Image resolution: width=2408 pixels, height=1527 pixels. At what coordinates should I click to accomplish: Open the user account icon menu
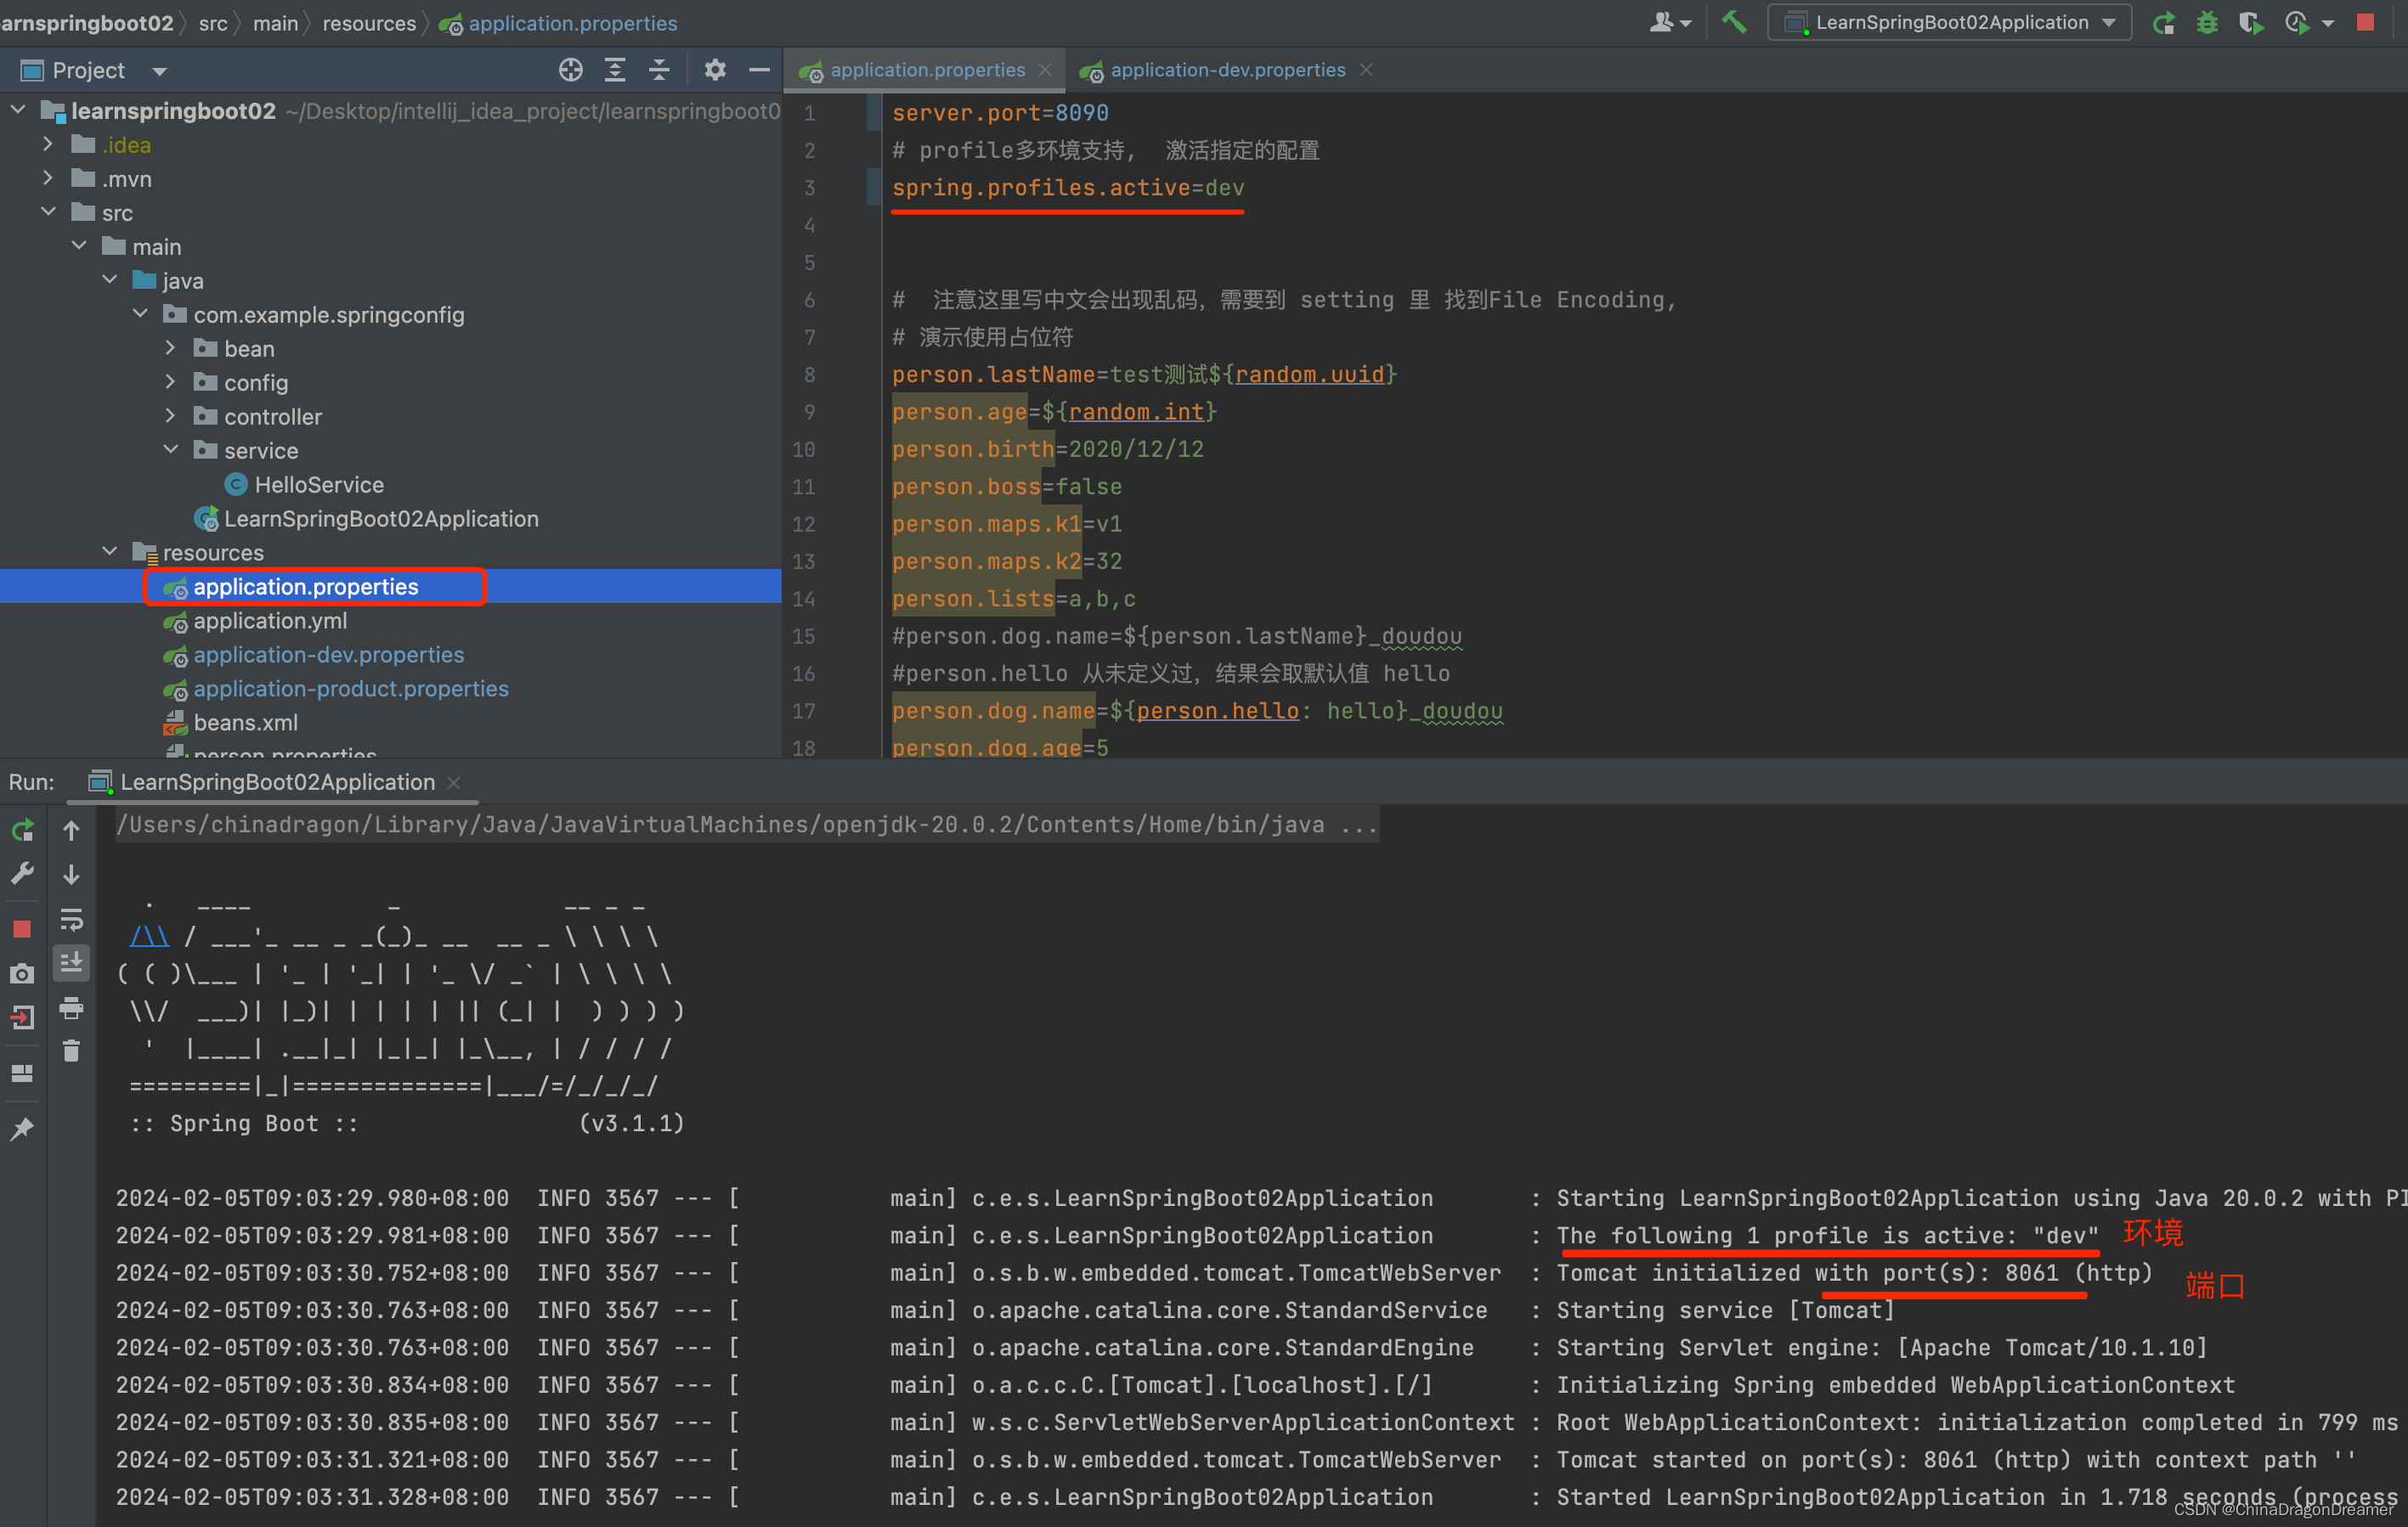tap(1669, 22)
